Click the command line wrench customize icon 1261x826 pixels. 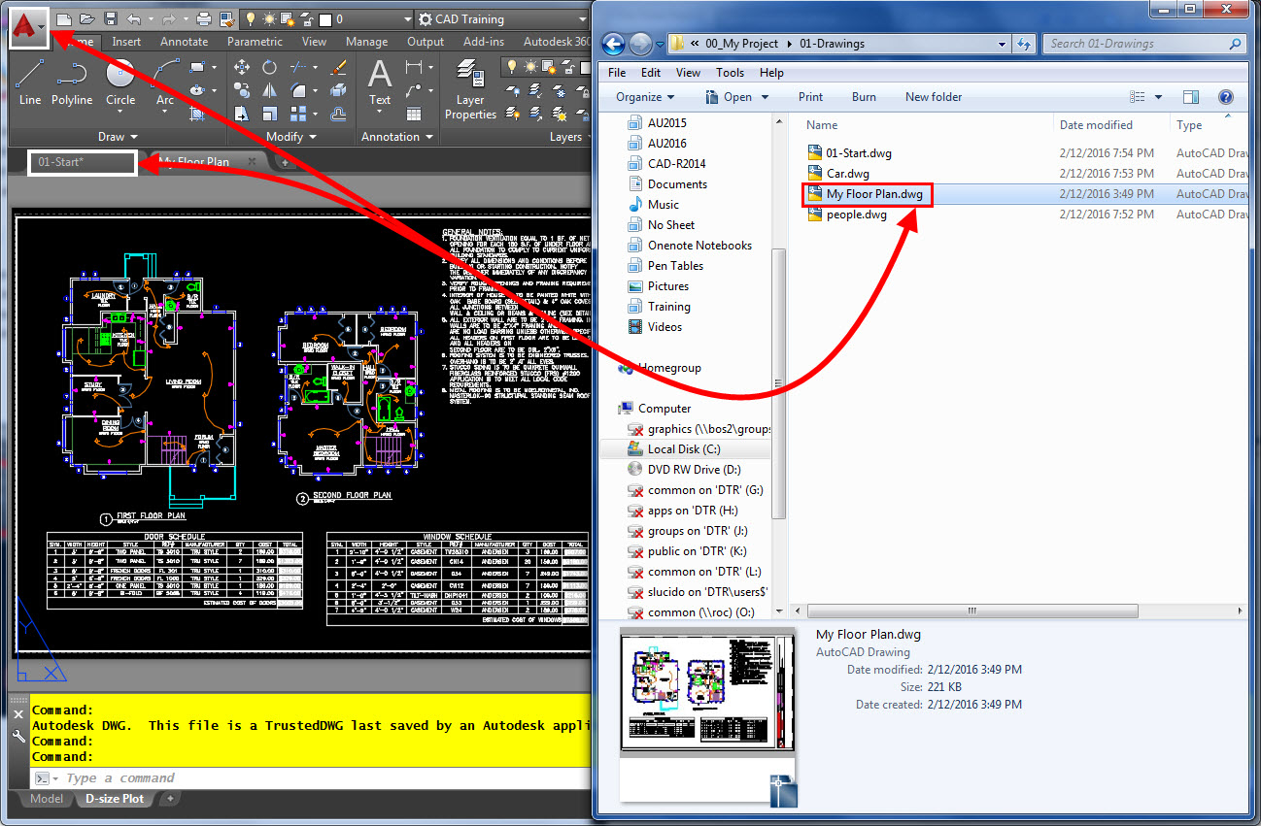[17, 736]
